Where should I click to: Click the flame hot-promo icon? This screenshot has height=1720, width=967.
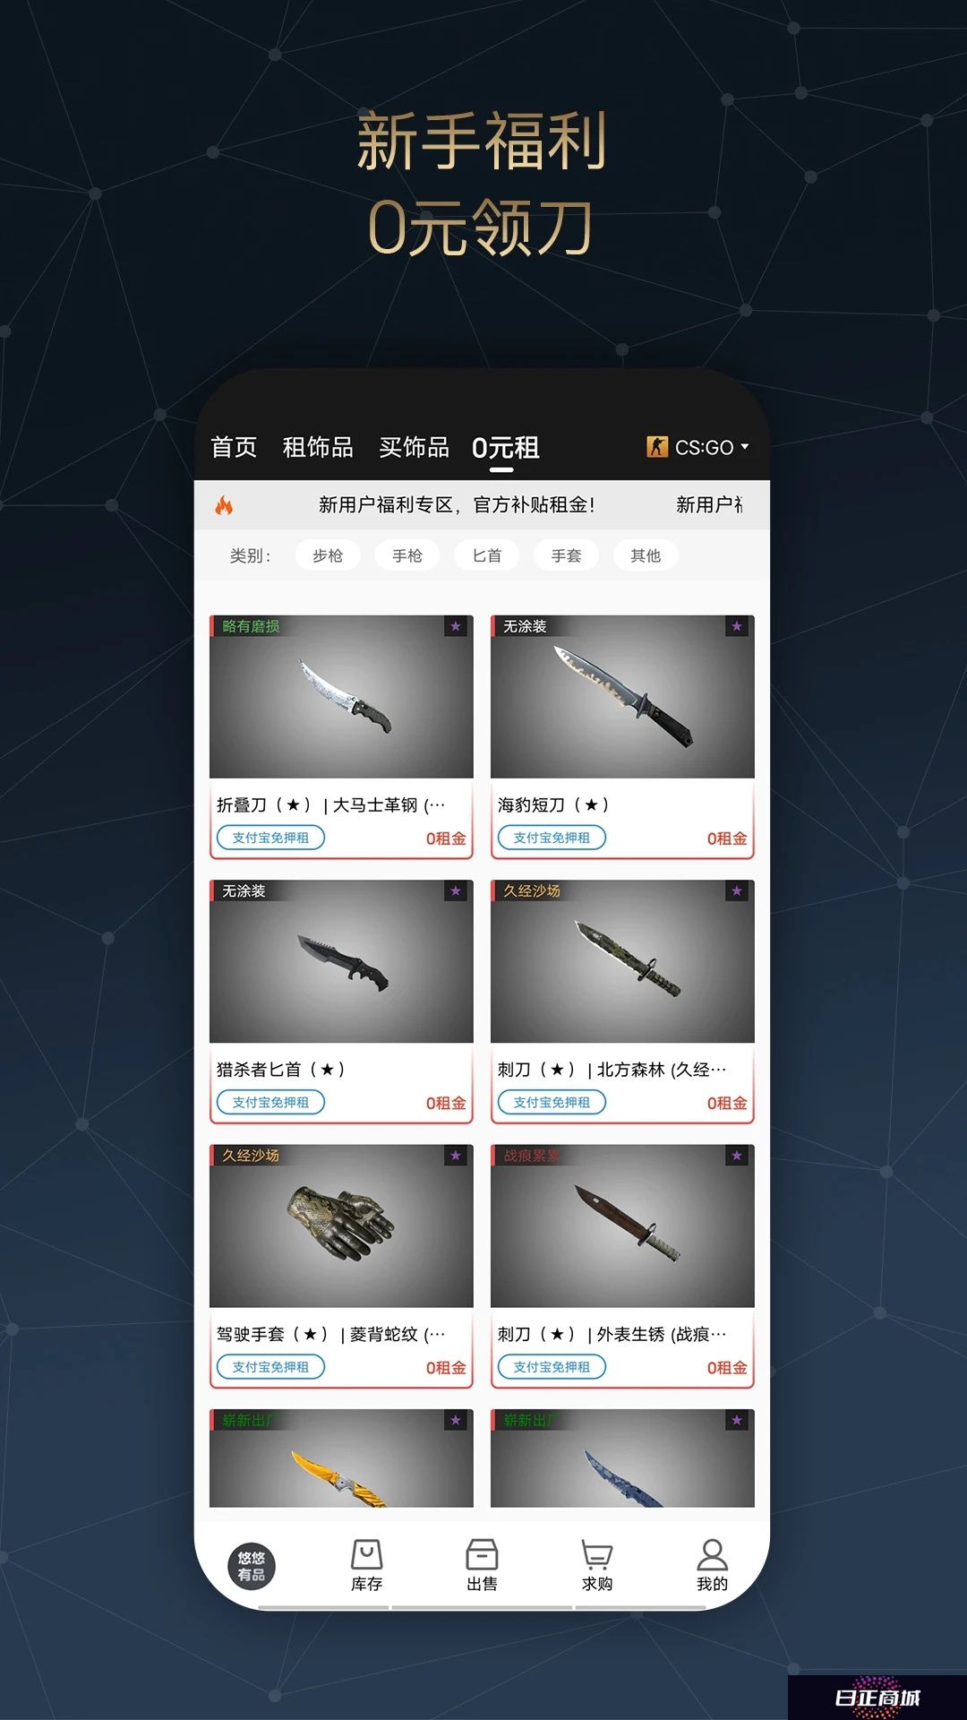tap(224, 505)
